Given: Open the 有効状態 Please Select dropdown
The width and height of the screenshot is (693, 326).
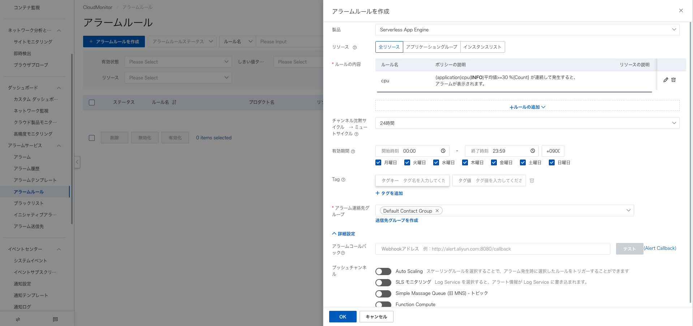Looking at the screenshot, I should 178,62.
